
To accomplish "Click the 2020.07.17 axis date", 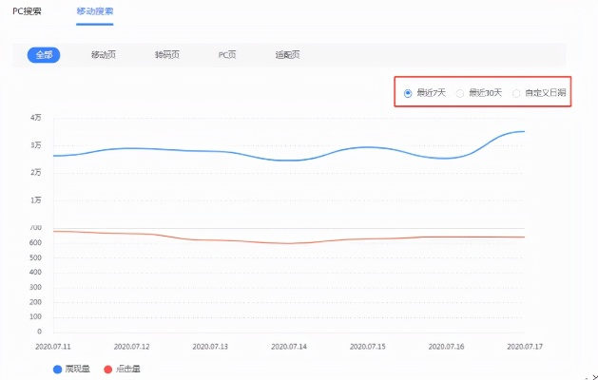I will pos(525,347).
